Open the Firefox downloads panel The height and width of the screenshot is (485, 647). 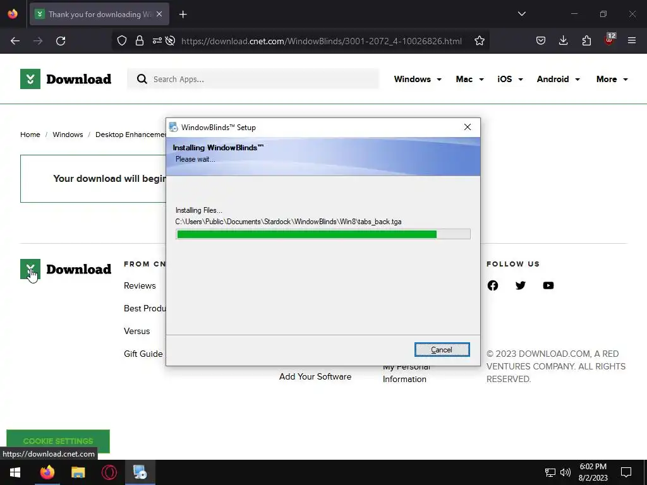[563, 41]
